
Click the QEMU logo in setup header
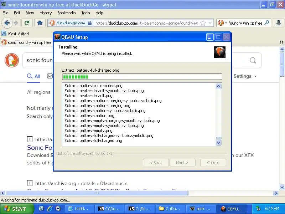pos(220,52)
